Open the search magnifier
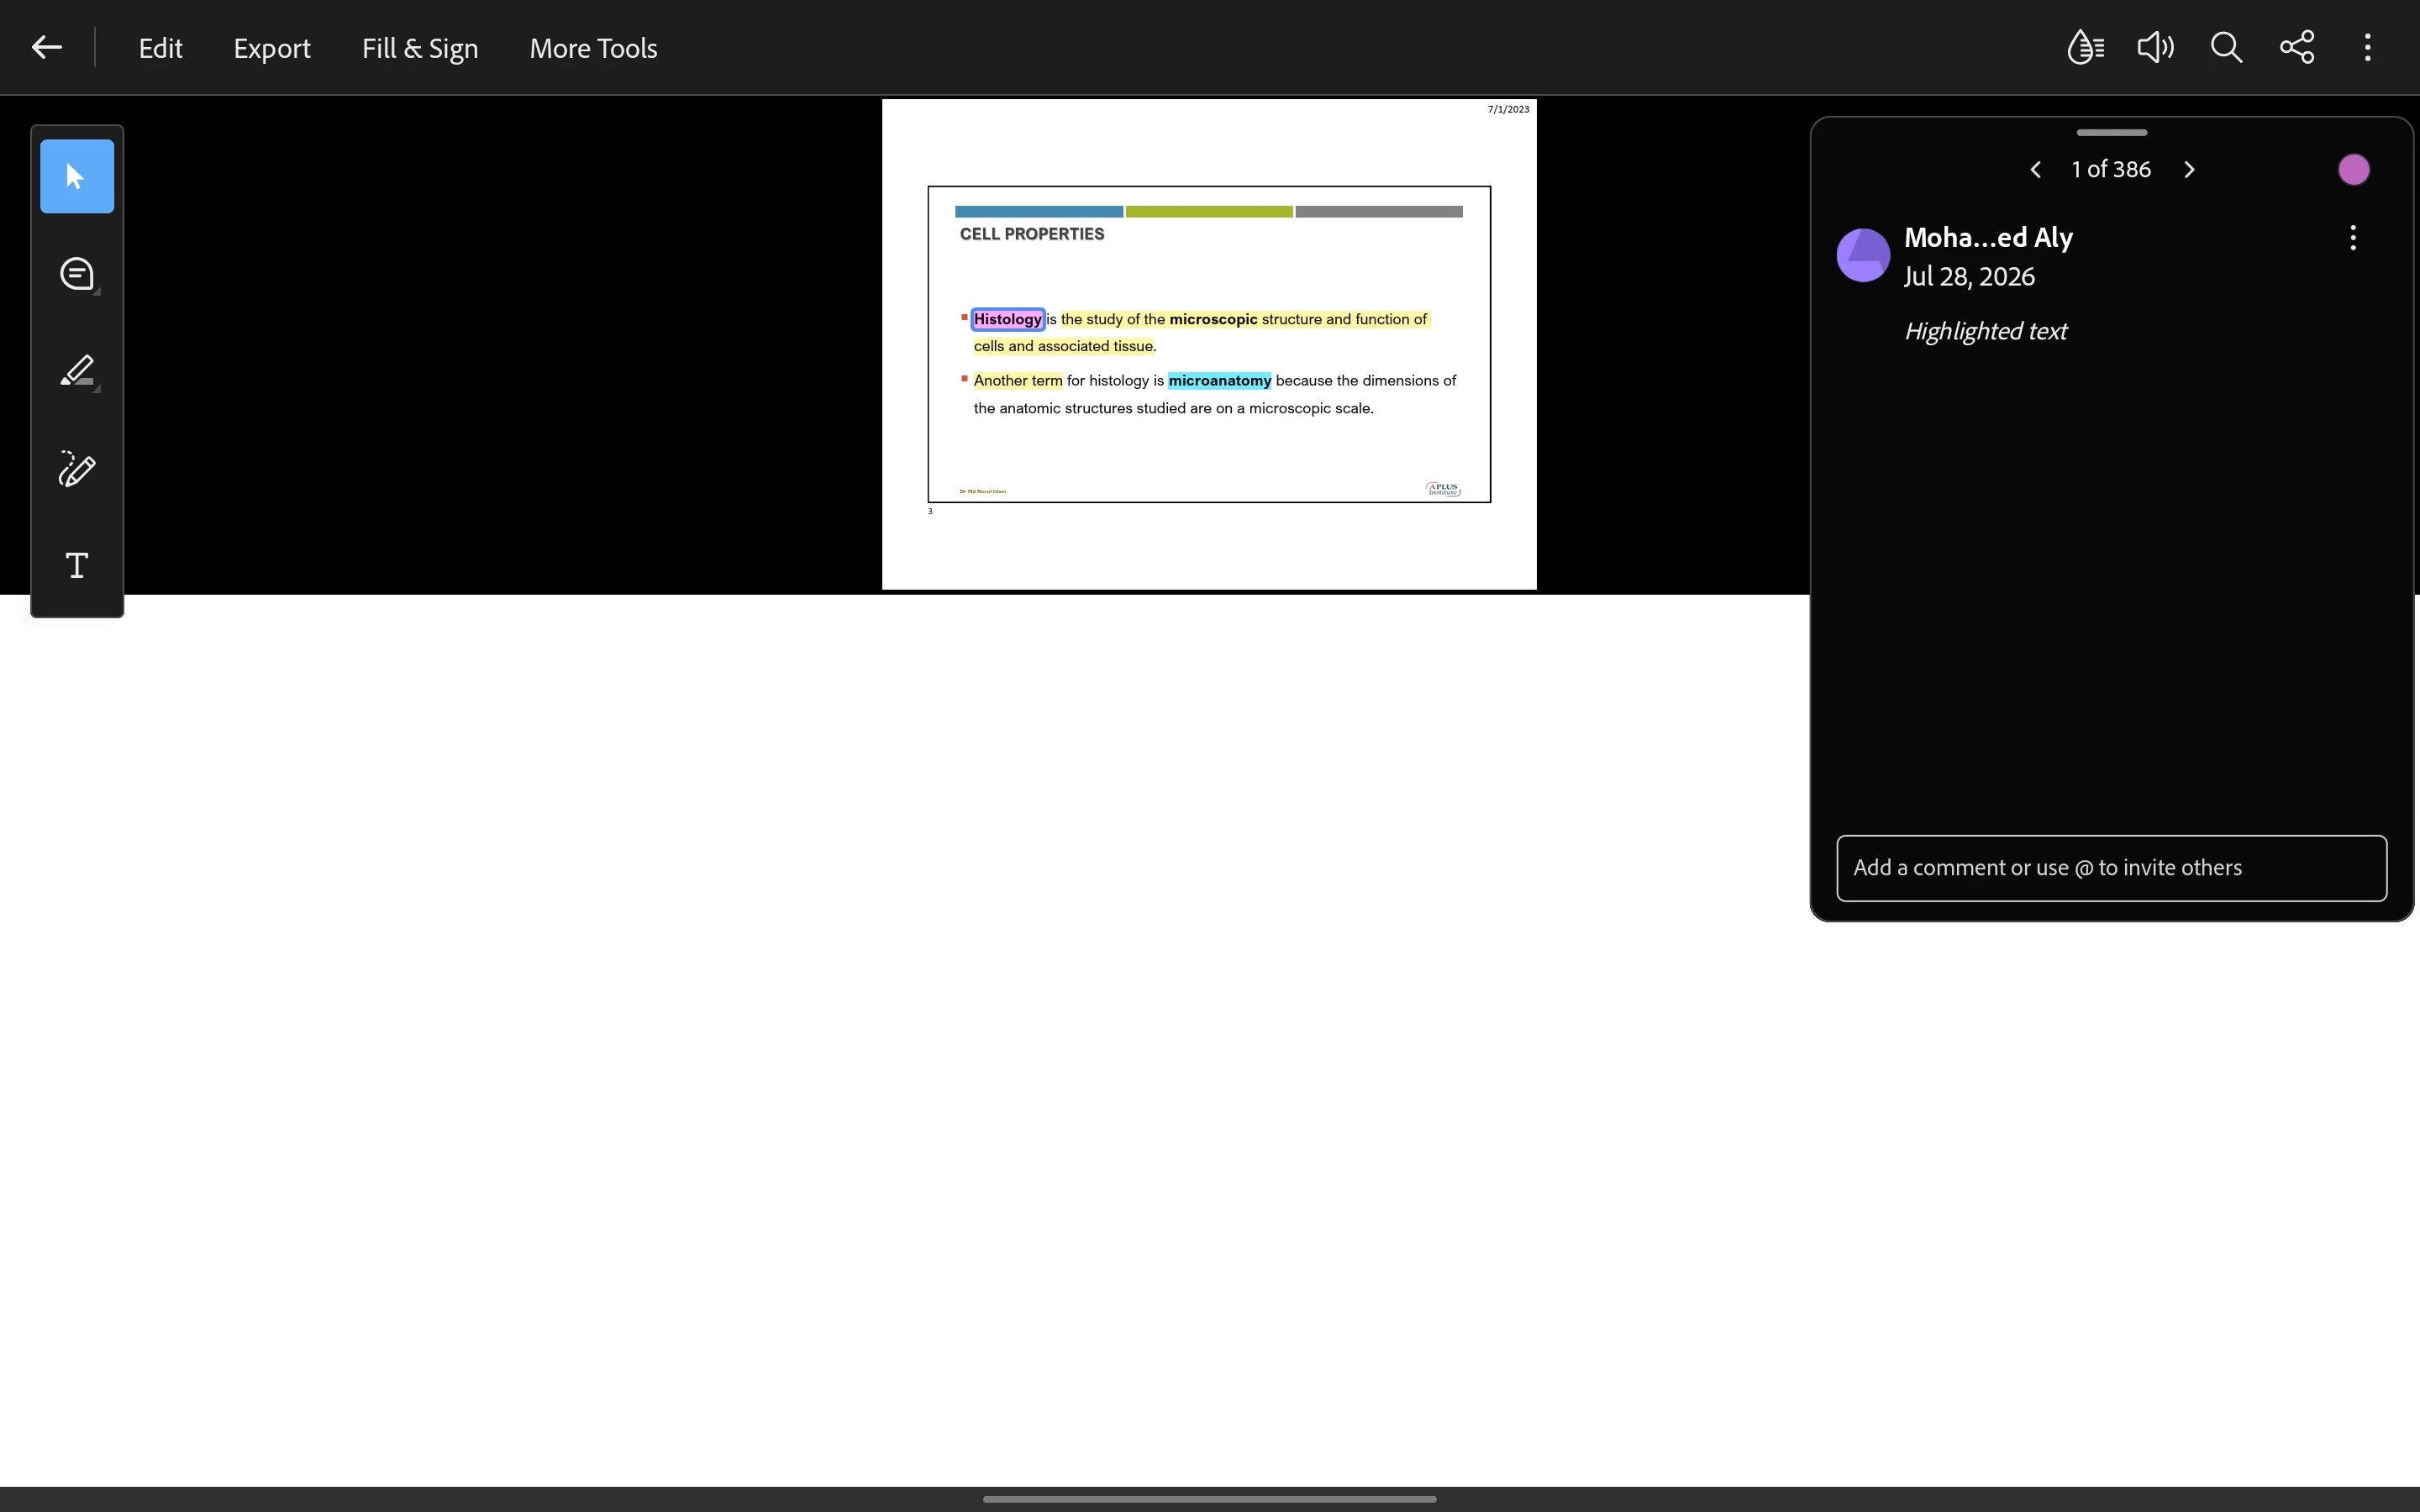The height and width of the screenshot is (1512, 2420). (2226, 47)
